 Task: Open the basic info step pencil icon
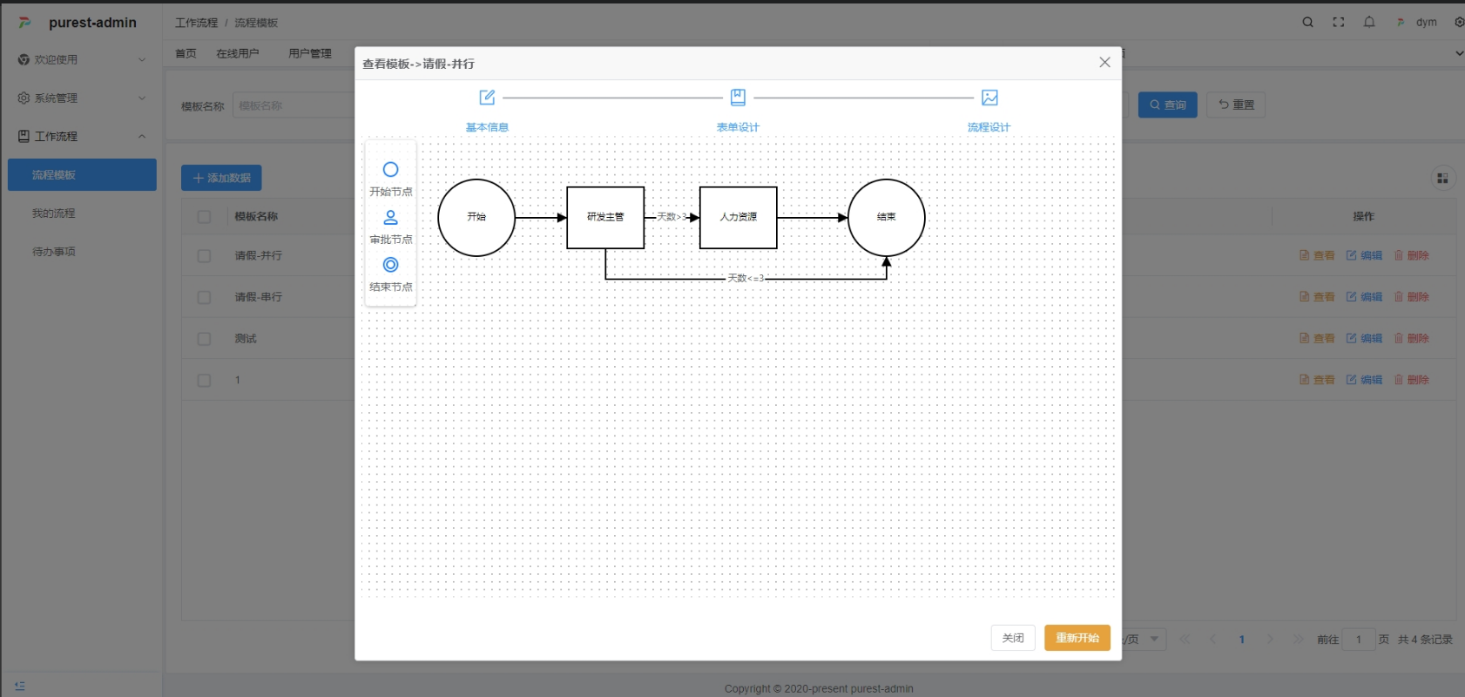pos(487,98)
